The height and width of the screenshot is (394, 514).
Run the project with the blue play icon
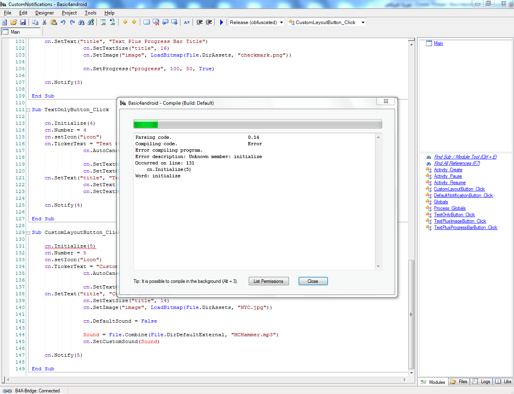click(221, 22)
